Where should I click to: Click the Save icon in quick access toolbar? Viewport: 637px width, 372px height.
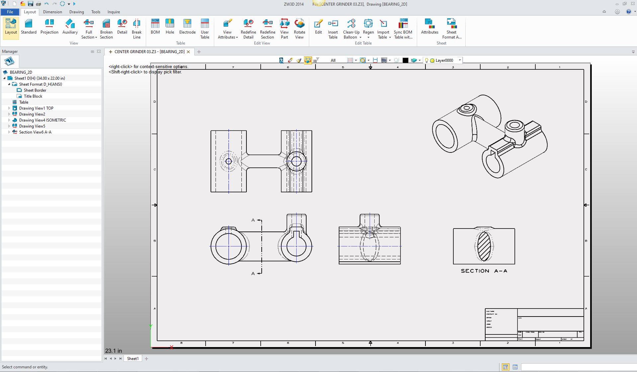pyautogui.click(x=31, y=4)
